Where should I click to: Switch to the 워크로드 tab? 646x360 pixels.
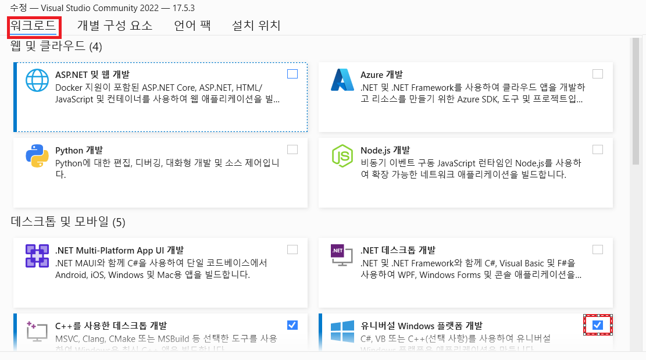click(33, 26)
